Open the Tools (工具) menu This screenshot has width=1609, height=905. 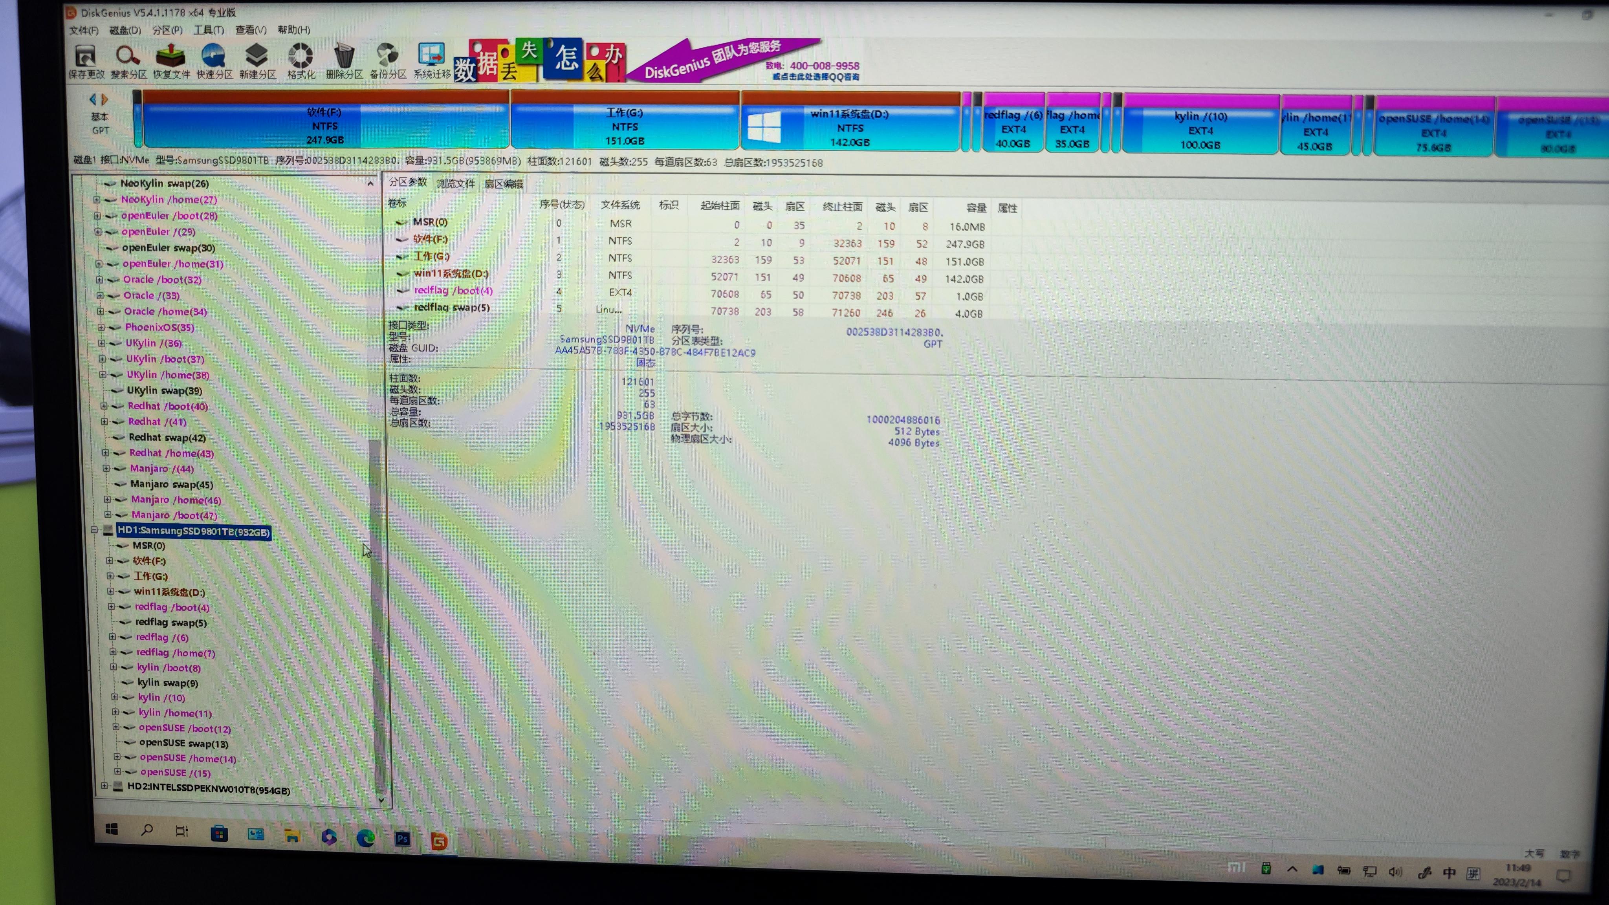[209, 30]
